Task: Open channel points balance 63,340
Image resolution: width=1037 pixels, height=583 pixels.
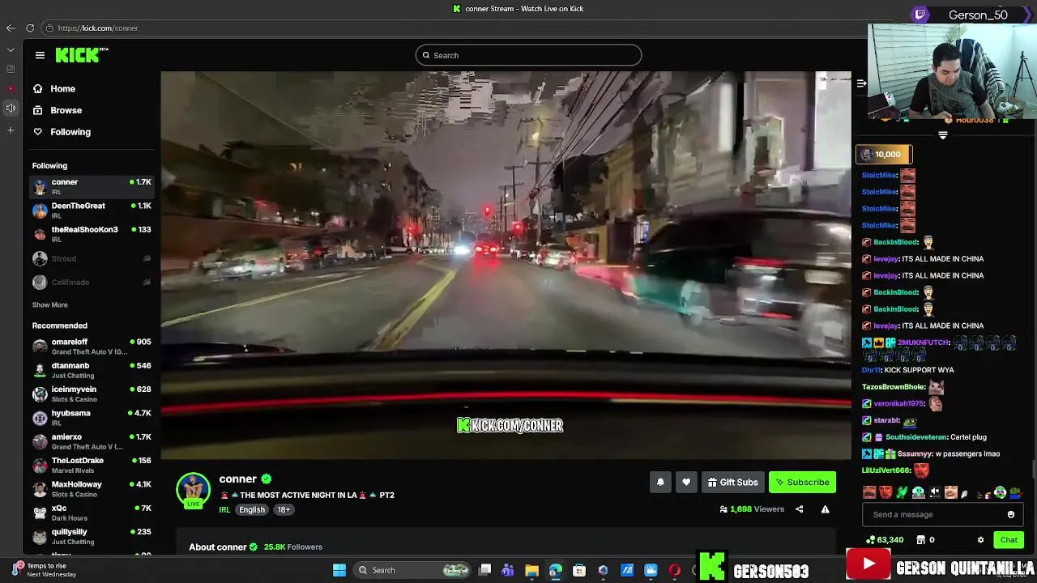Action: (x=885, y=540)
